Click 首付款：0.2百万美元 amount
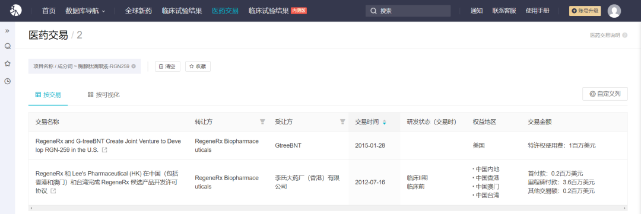The height and width of the screenshot is (214, 641). (555, 174)
